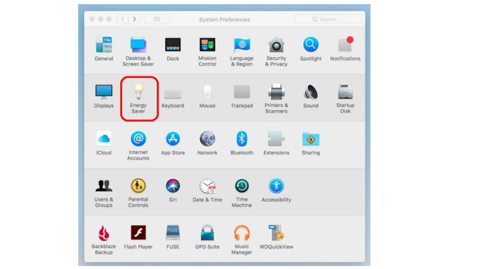Viewport: 479px width, 269px height.
Task: Go forward with the right chevron
Action: pos(134,19)
